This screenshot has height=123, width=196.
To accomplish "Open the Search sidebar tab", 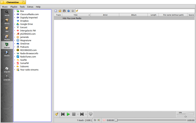I will point(7,13).
